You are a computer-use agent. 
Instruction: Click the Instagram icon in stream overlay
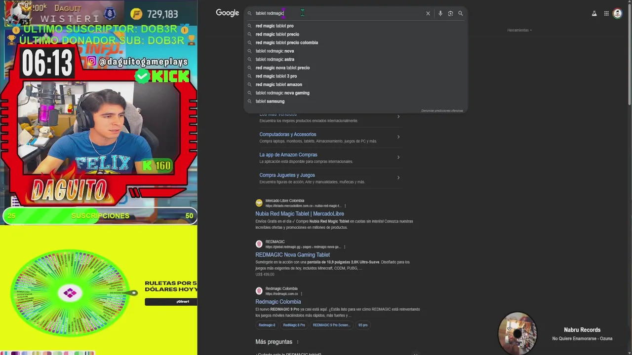(x=92, y=61)
